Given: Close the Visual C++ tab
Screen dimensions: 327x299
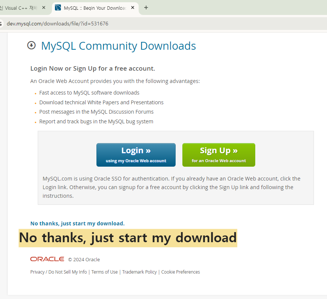Looking at the screenshot, I should click(x=44, y=8).
